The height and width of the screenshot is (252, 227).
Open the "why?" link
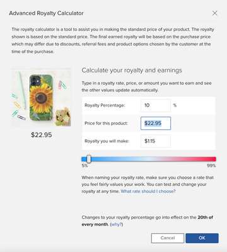[x=117, y=224]
